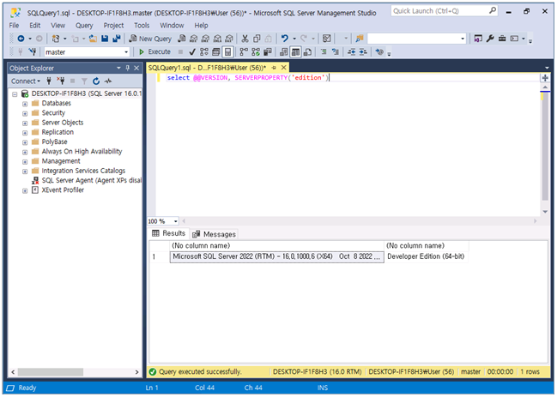Click the editor split window icon

(545, 78)
